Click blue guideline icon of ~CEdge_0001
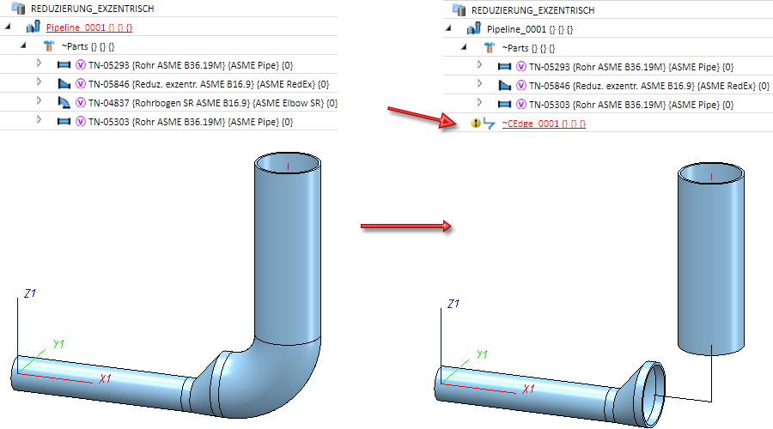Image resolution: width=773 pixels, height=429 pixels. (489, 124)
